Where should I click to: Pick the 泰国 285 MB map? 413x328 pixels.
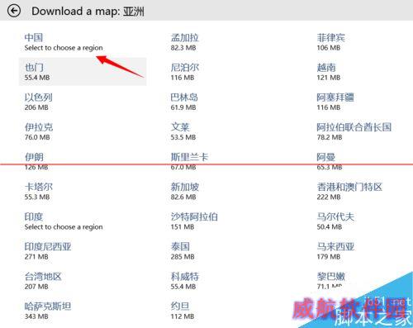[229, 251]
